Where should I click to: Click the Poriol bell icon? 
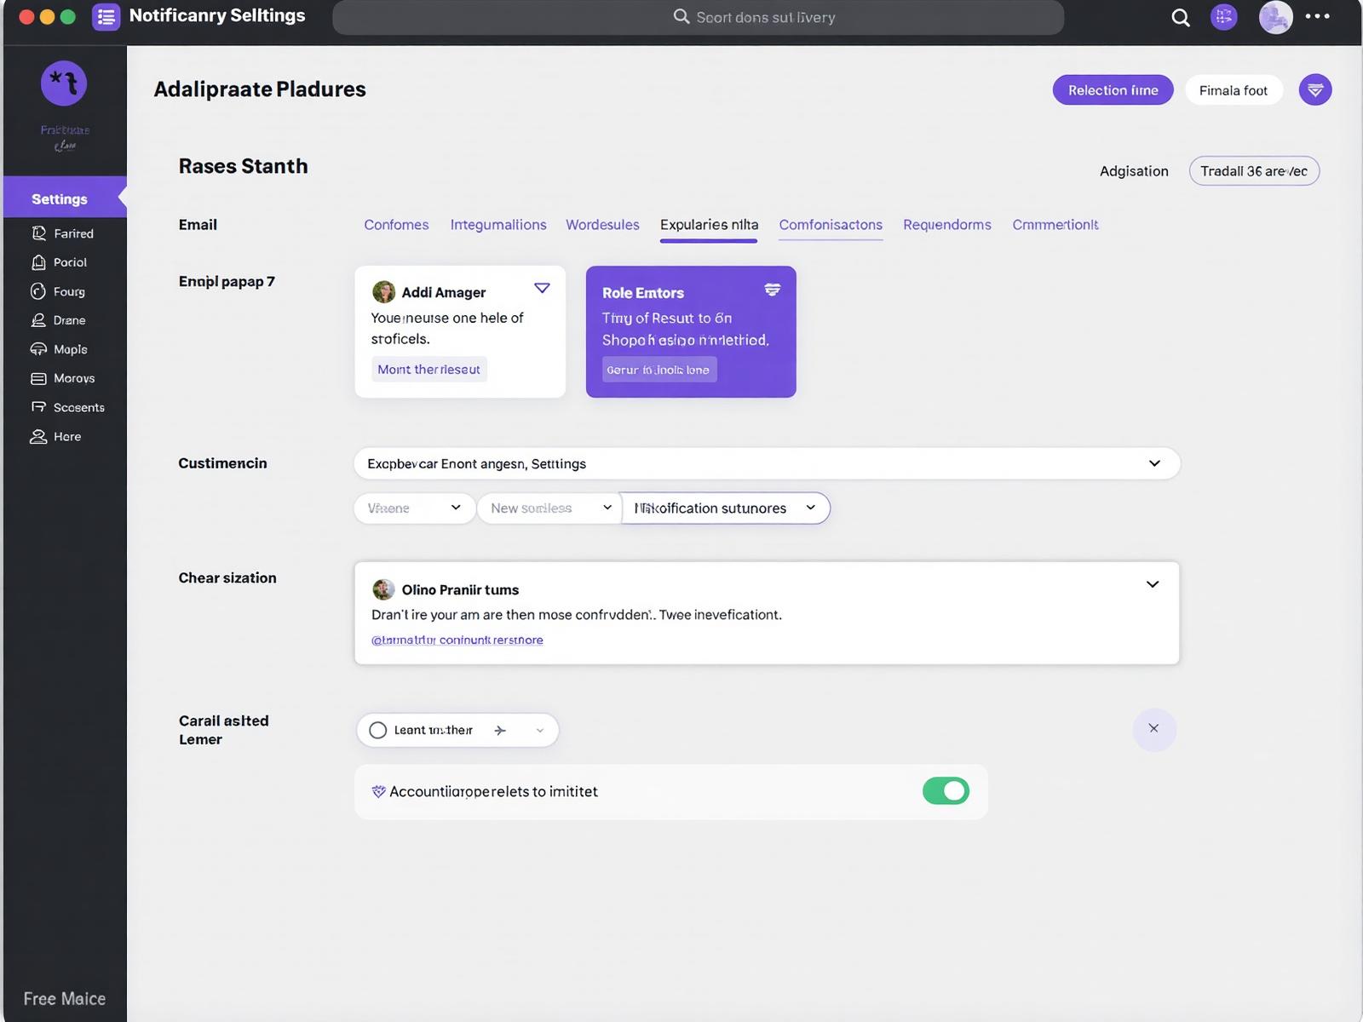[x=38, y=262]
